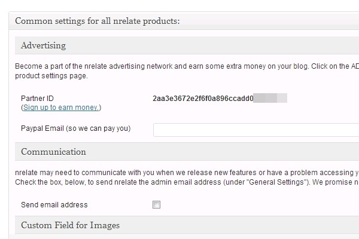Enable the Send email address checkbox
The width and height of the screenshot is (359, 239).
tap(156, 204)
